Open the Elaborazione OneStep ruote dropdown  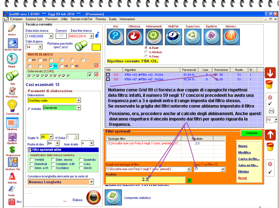79,100
